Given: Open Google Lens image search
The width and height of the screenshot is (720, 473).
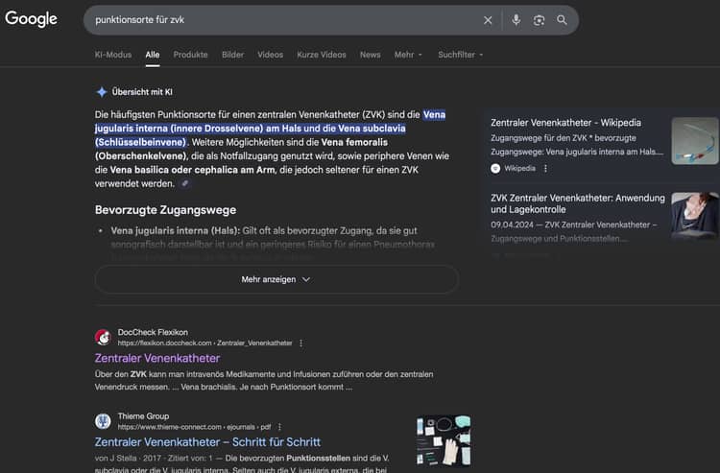Looking at the screenshot, I should [540, 20].
